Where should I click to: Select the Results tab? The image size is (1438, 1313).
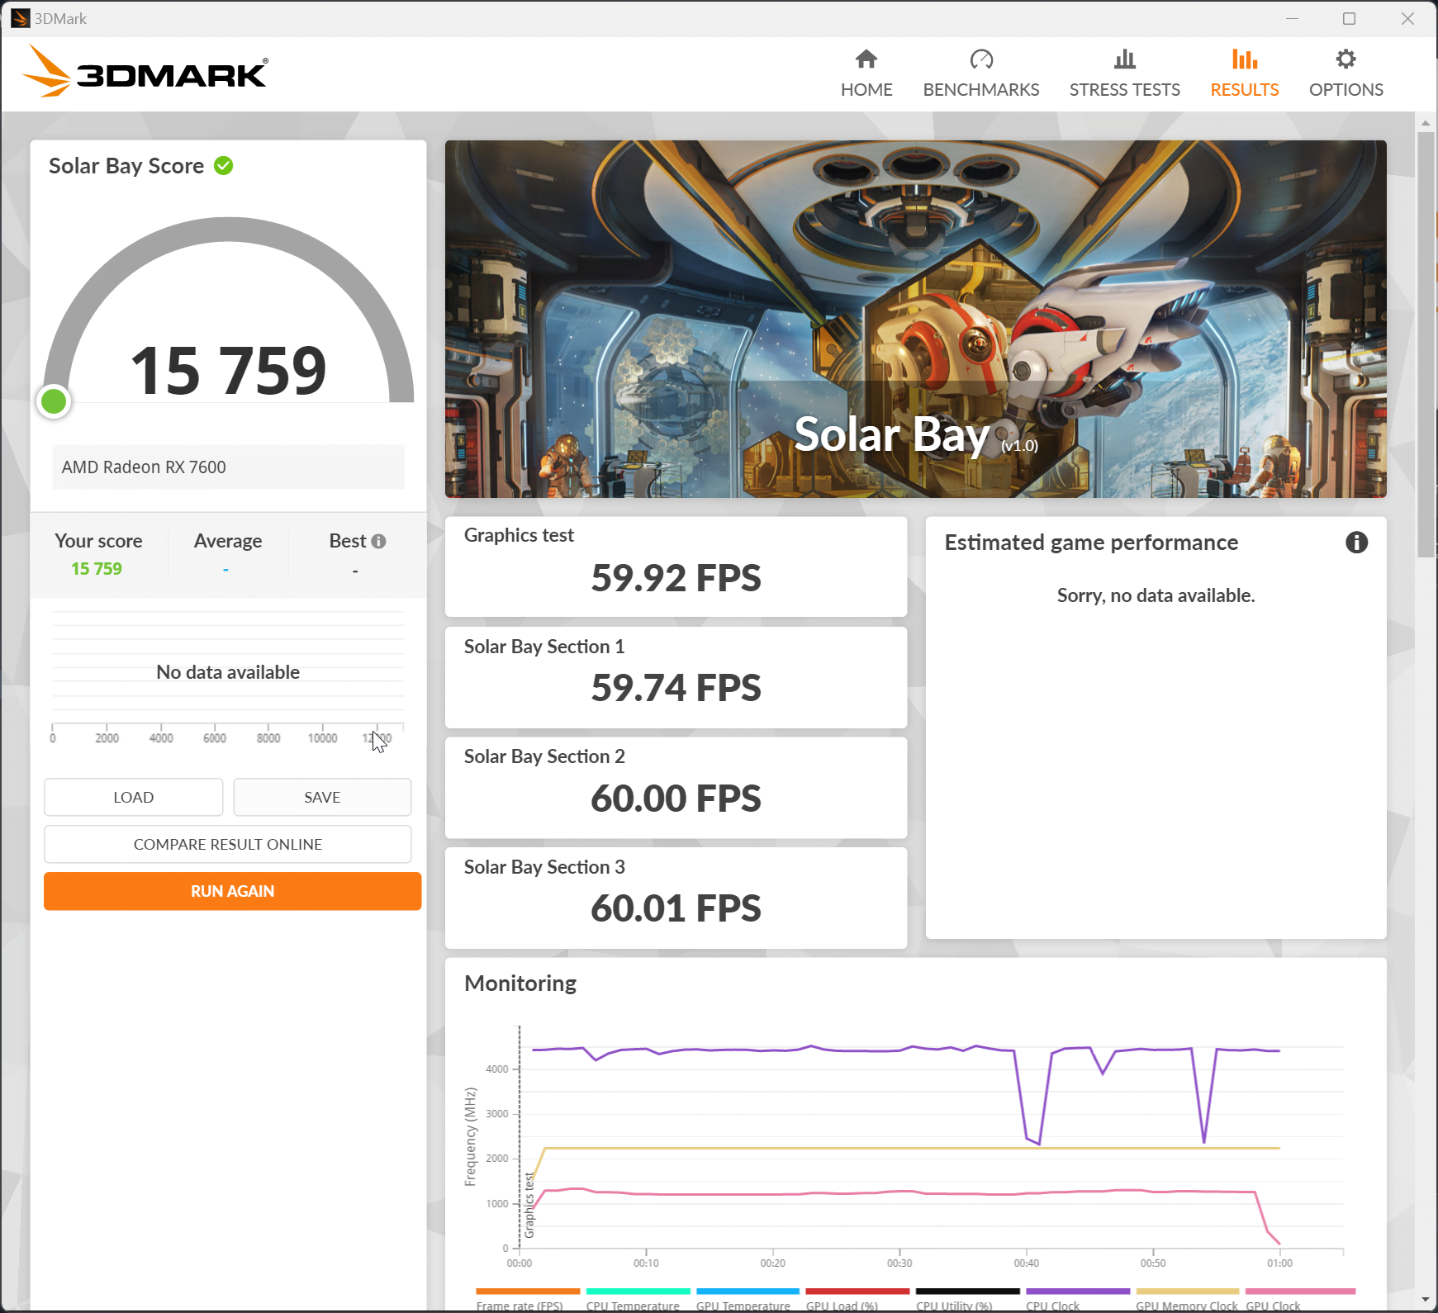click(x=1244, y=73)
